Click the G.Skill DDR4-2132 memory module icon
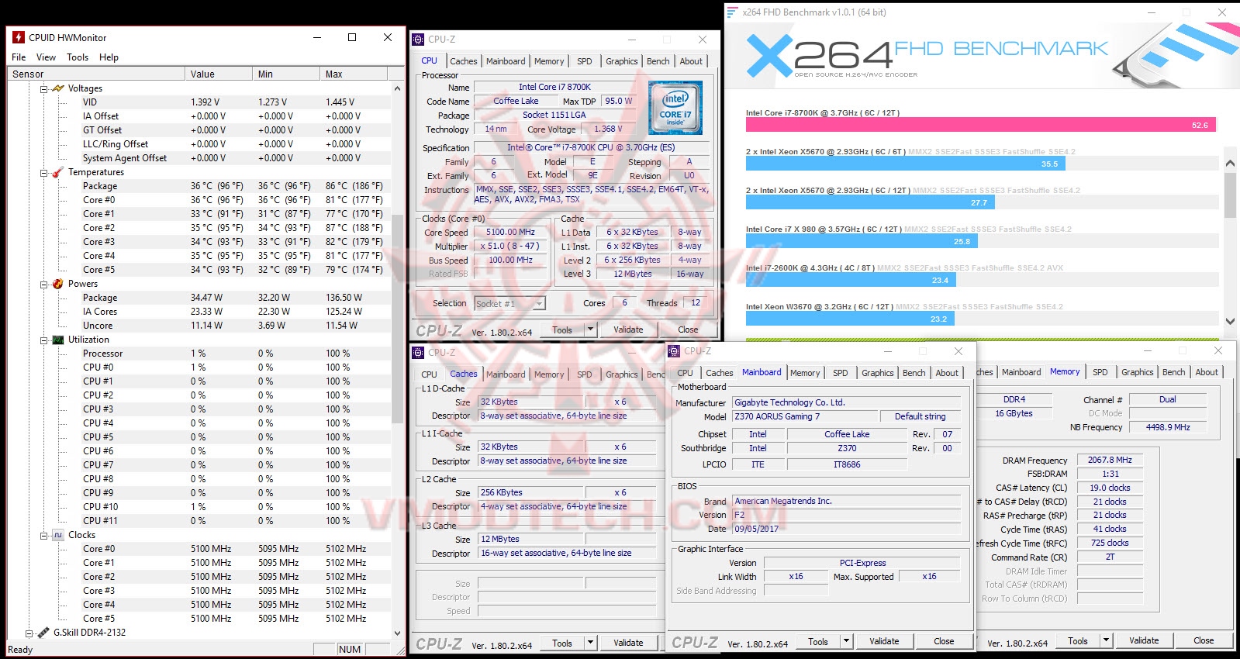 [x=43, y=633]
